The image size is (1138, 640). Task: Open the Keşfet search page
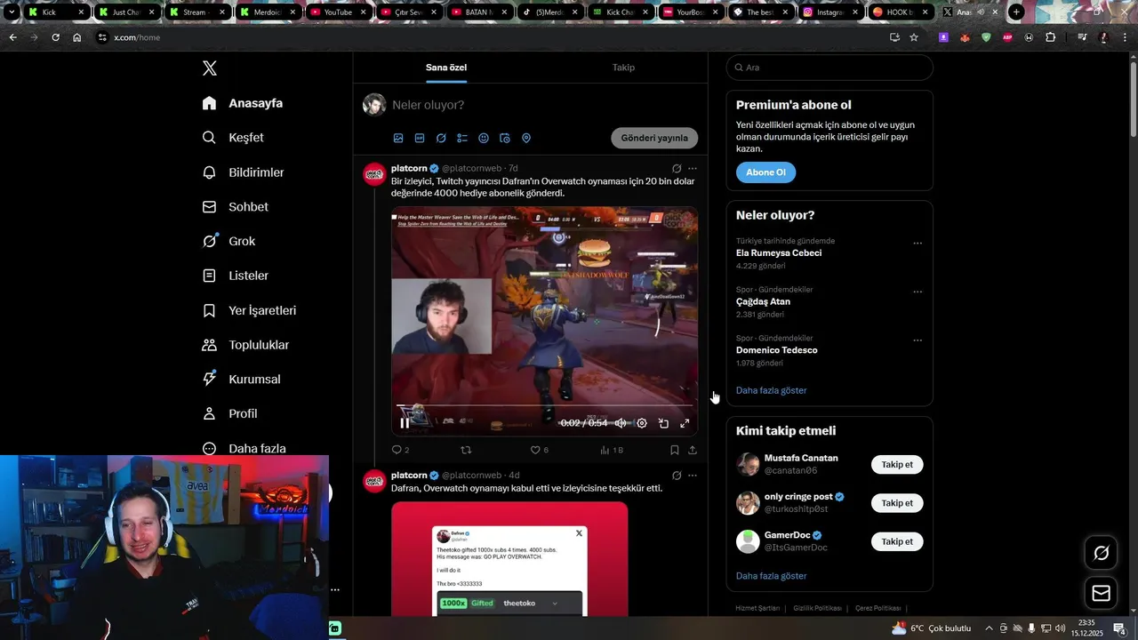point(233,138)
